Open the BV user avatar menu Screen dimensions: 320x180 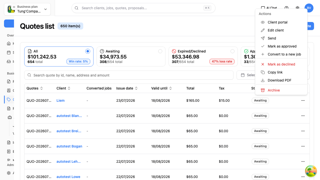pyautogui.click(x=309, y=8)
